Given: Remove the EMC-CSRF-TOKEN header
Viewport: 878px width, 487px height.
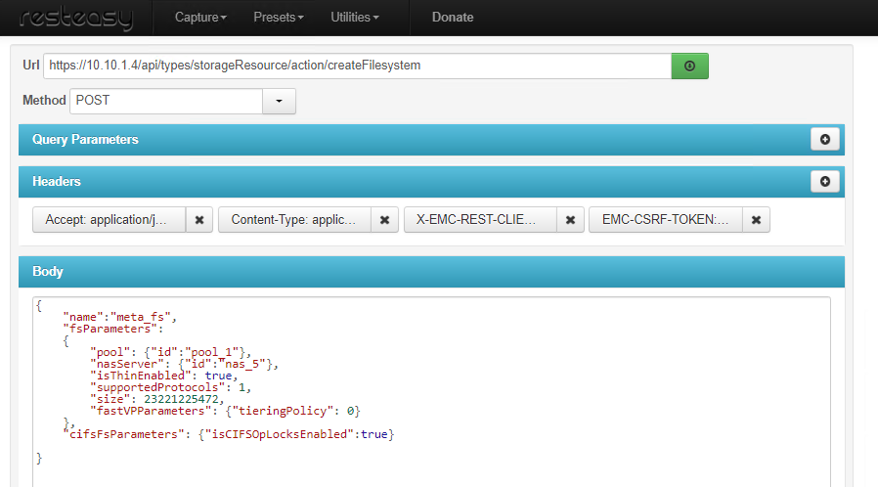Looking at the screenshot, I should tap(756, 220).
